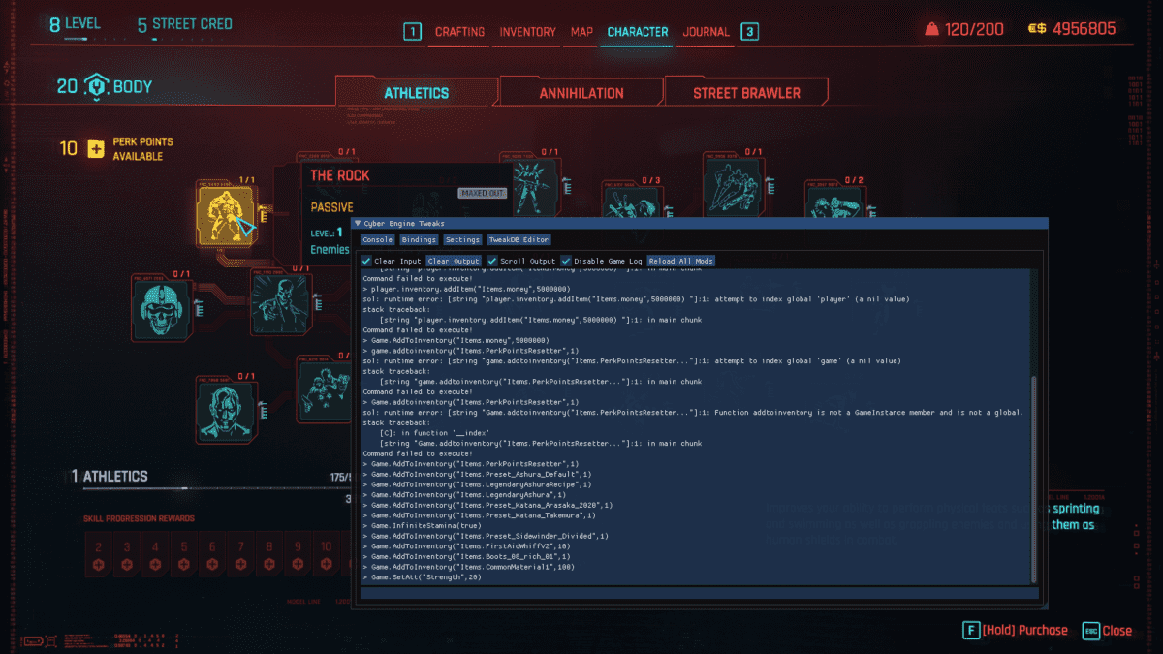The height and width of the screenshot is (654, 1163).
Task: Open the Crafting menu
Action: [459, 32]
